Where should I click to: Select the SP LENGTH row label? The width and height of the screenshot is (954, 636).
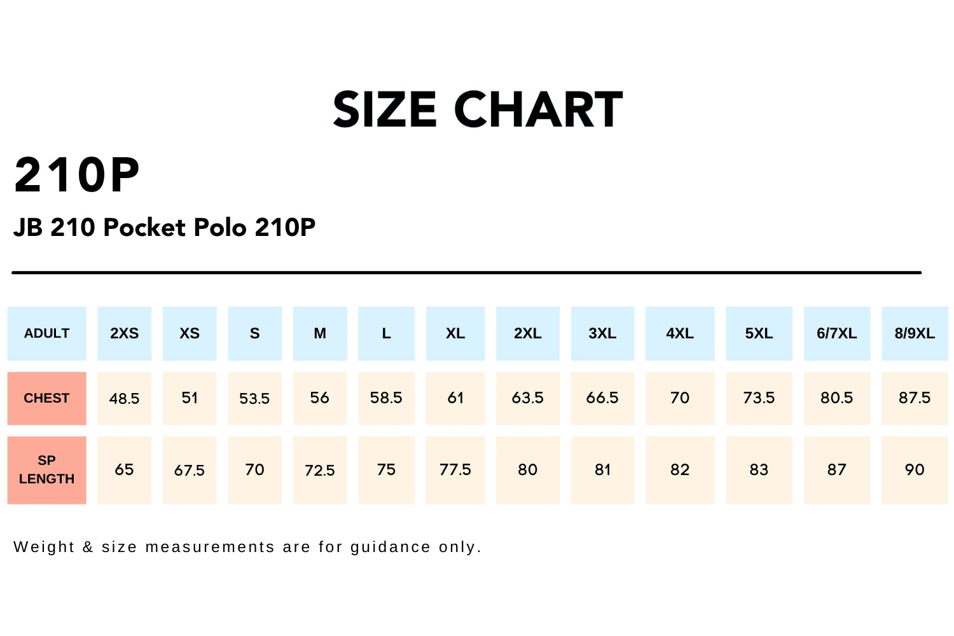point(46,470)
